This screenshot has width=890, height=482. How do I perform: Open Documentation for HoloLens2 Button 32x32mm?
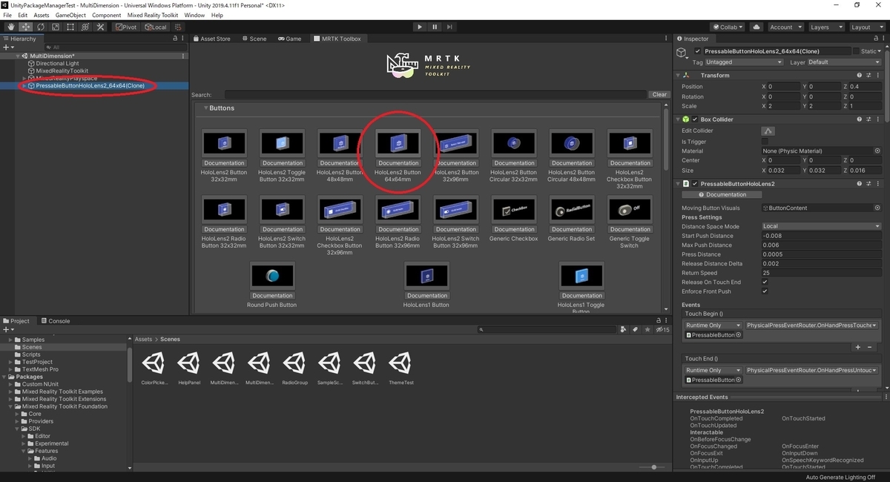click(224, 163)
